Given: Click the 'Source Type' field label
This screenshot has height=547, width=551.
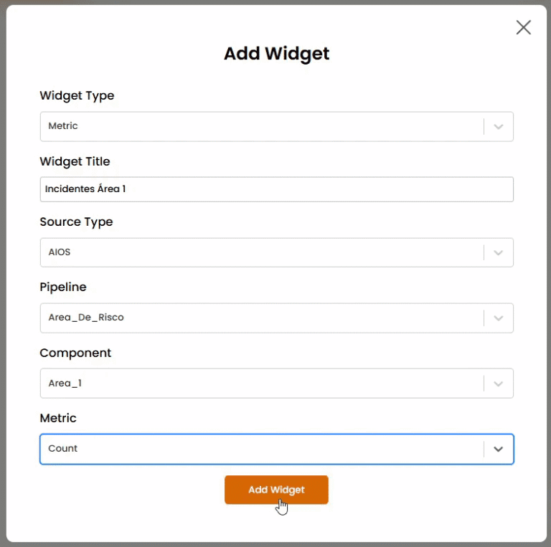Looking at the screenshot, I should (x=76, y=222).
